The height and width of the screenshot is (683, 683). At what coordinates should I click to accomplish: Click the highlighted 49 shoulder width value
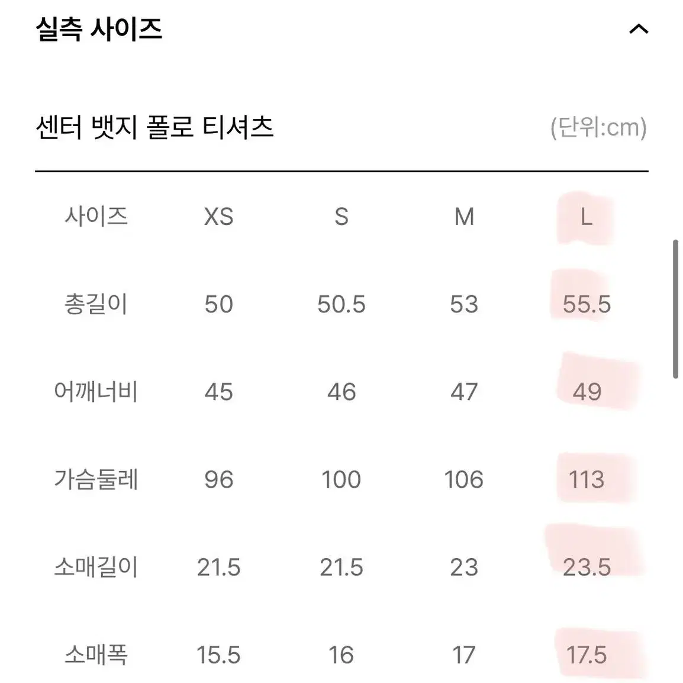(x=587, y=392)
